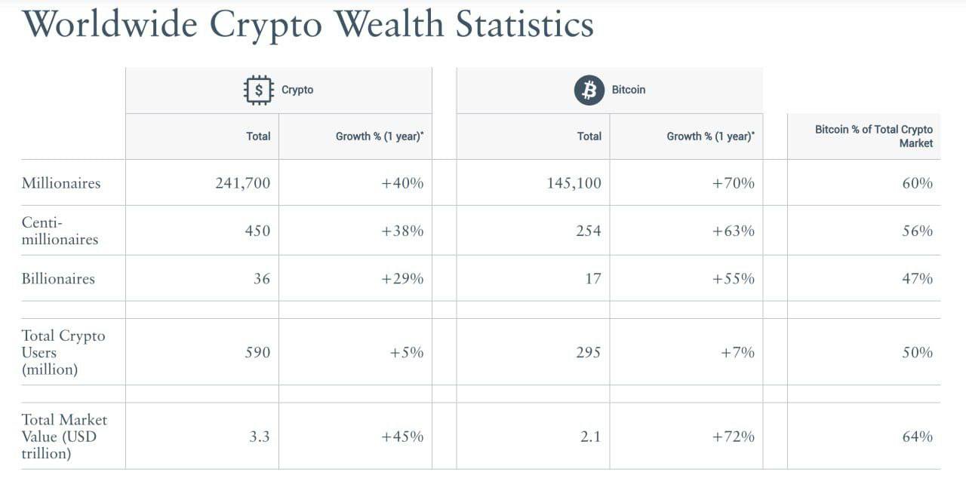Select the Bitcoin column group header

pyautogui.click(x=628, y=90)
